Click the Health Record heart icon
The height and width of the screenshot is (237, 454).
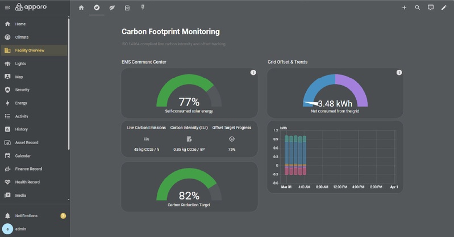pyautogui.click(x=7, y=182)
